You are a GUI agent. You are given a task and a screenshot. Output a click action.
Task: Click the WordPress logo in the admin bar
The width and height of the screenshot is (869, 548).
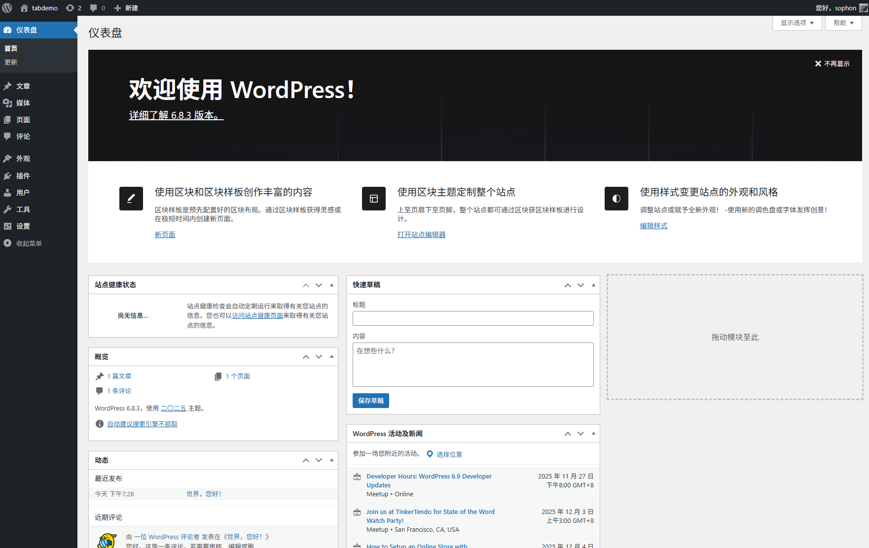[7, 8]
